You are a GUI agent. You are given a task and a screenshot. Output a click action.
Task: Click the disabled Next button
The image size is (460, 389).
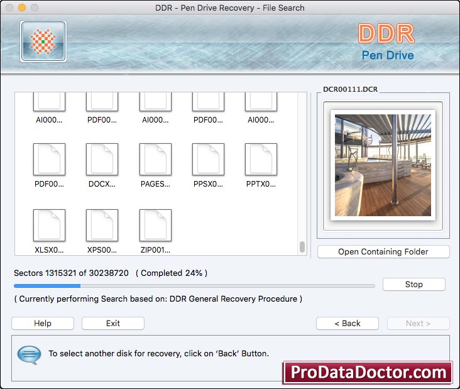pyautogui.click(x=419, y=323)
